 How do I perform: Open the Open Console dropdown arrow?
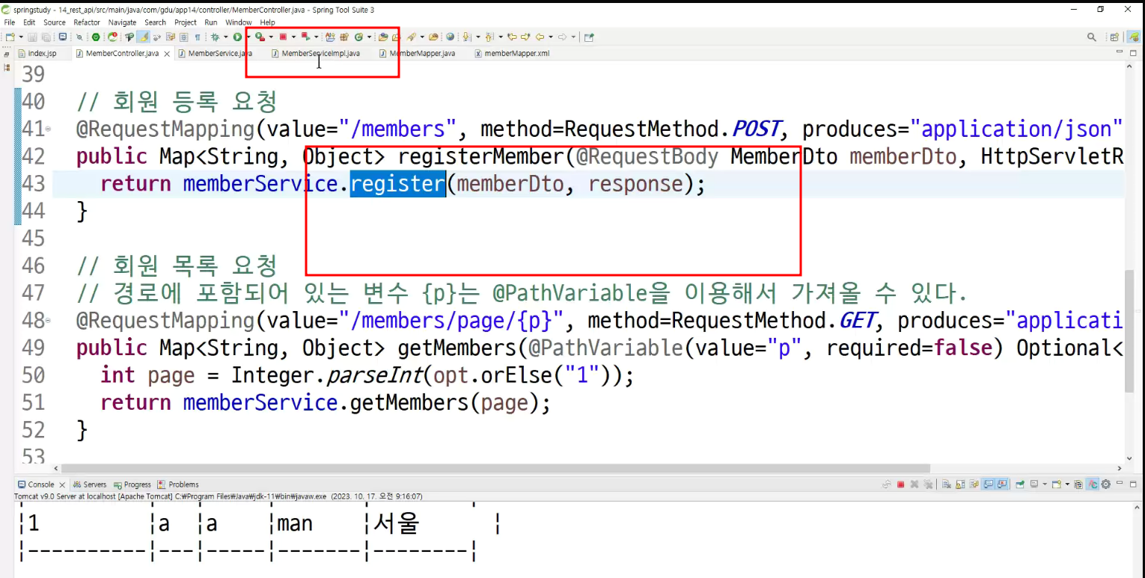[1067, 485]
